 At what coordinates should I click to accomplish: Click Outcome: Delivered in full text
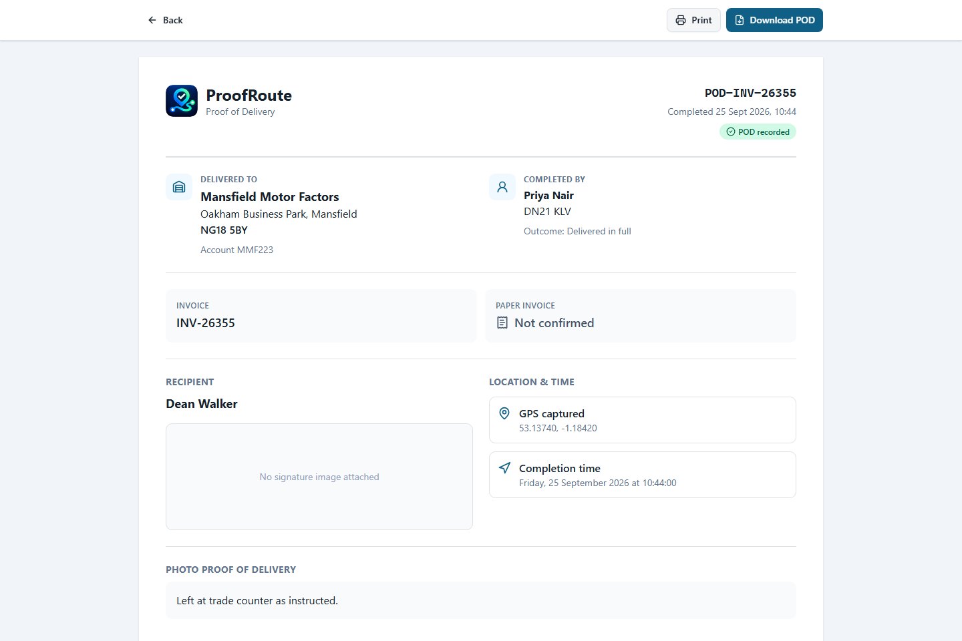[577, 231]
